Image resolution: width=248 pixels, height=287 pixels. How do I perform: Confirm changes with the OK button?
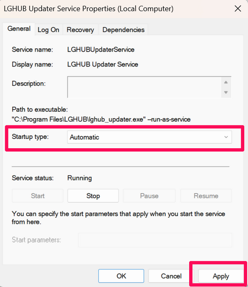[121, 276]
